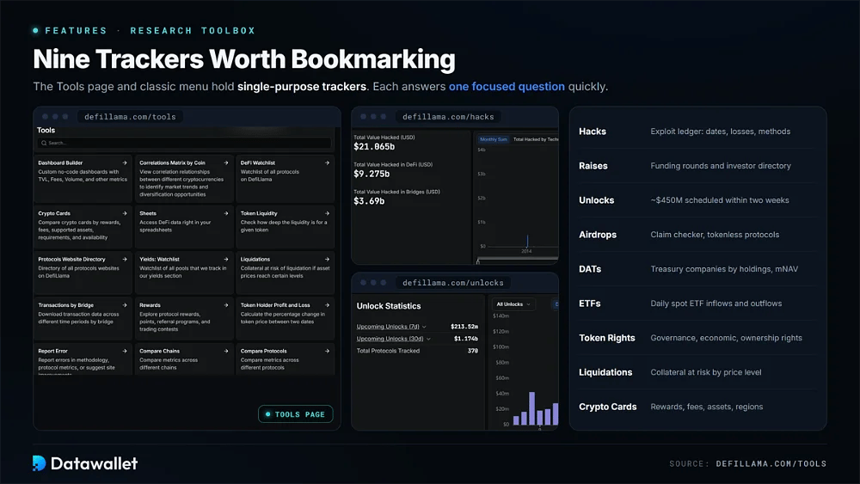Click the Unlock Statistics heading
Viewport: 860px width, 484px height.
coord(389,306)
